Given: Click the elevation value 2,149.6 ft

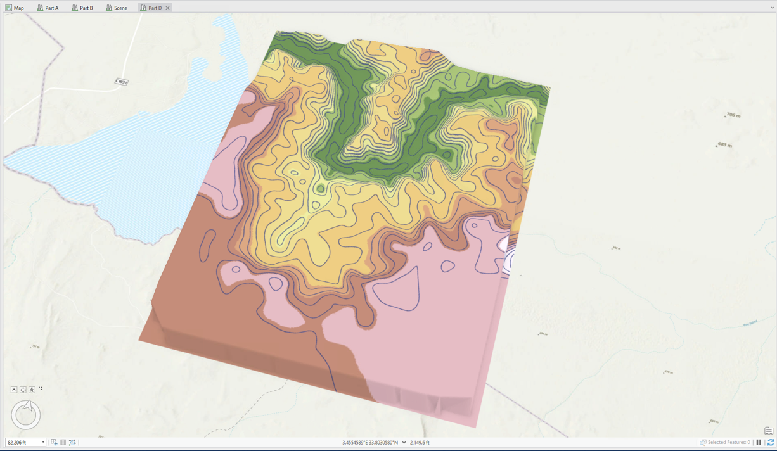Looking at the screenshot, I should coord(420,443).
